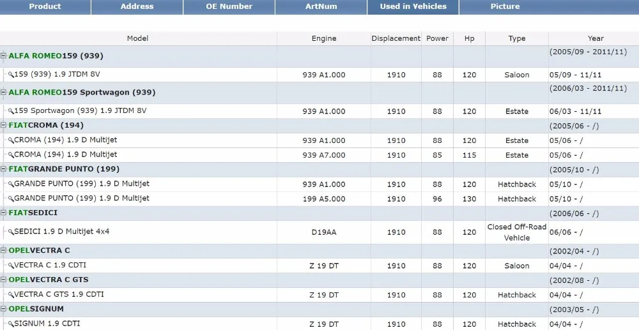Open 159 Sportwagon (939) 1.9 JTDM 8V model
This screenshot has width=639, height=330.
(x=81, y=110)
